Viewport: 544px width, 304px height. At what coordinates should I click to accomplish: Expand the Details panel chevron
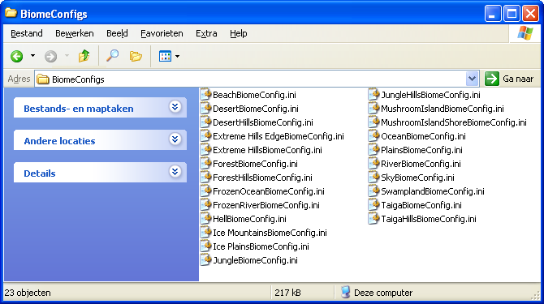coord(175,172)
